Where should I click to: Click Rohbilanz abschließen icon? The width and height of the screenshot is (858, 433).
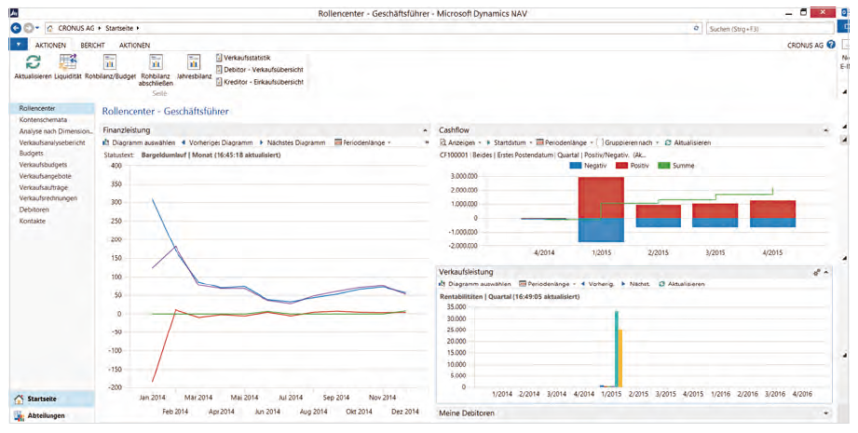(156, 62)
